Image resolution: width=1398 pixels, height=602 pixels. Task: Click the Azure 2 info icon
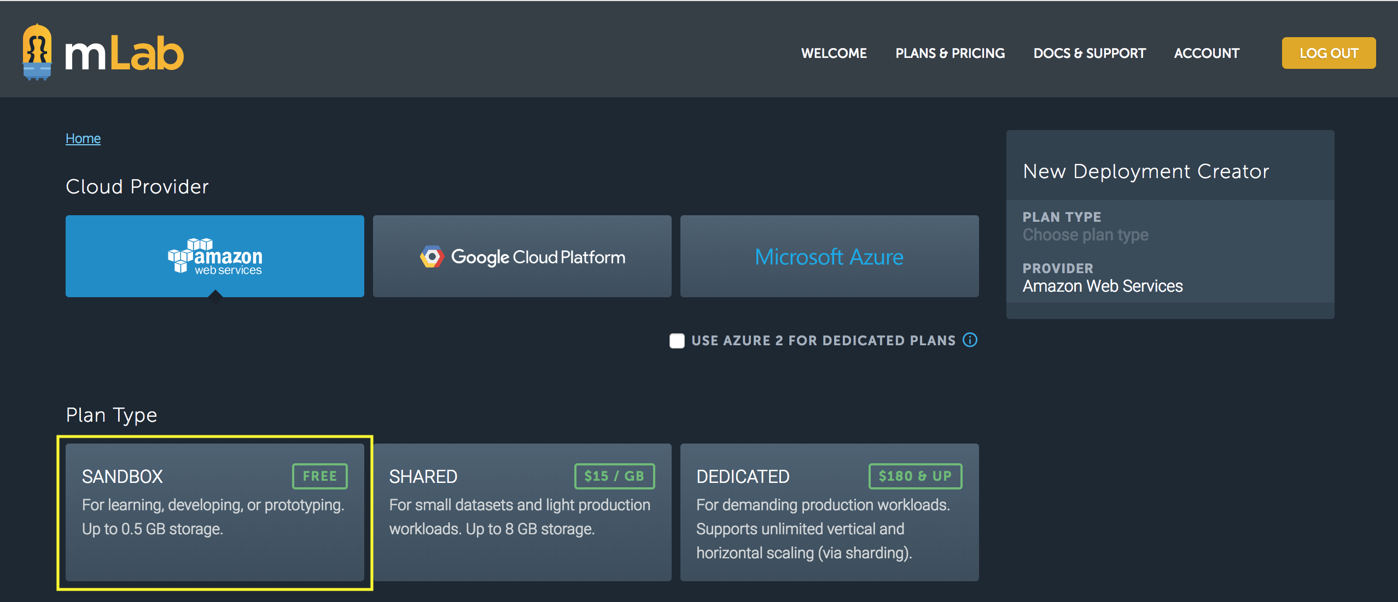[970, 340]
